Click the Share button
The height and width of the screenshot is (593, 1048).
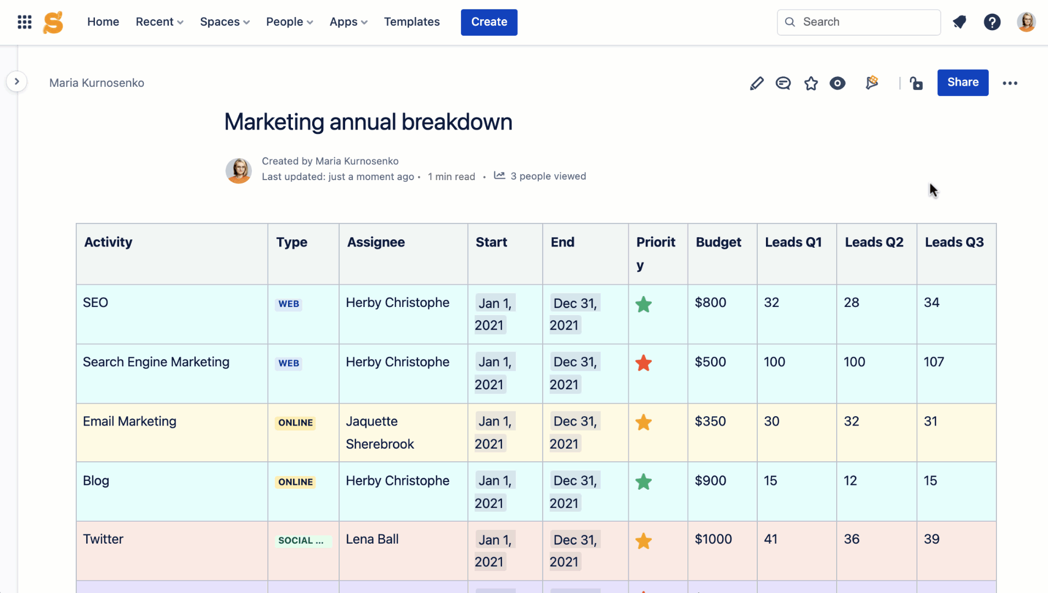(x=962, y=82)
